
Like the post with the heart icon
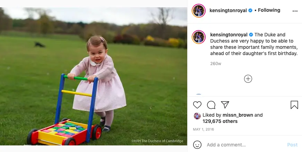(197, 105)
